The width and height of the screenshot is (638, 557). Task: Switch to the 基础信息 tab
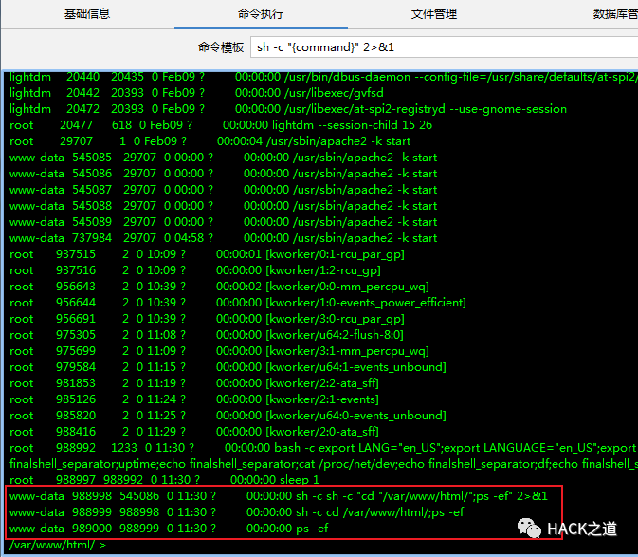(87, 14)
